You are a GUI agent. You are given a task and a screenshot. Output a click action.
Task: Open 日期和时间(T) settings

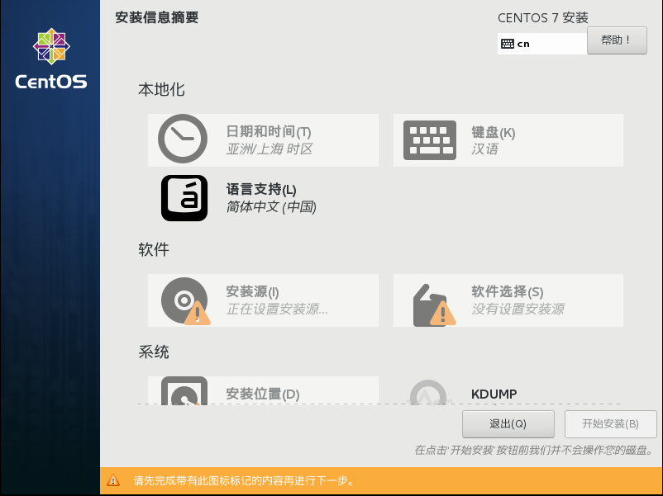point(263,140)
